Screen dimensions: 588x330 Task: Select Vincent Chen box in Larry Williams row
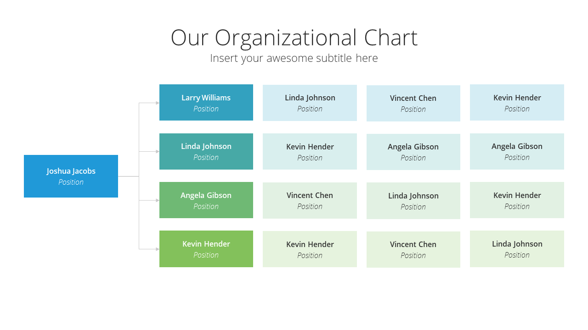[x=413, y=103]
